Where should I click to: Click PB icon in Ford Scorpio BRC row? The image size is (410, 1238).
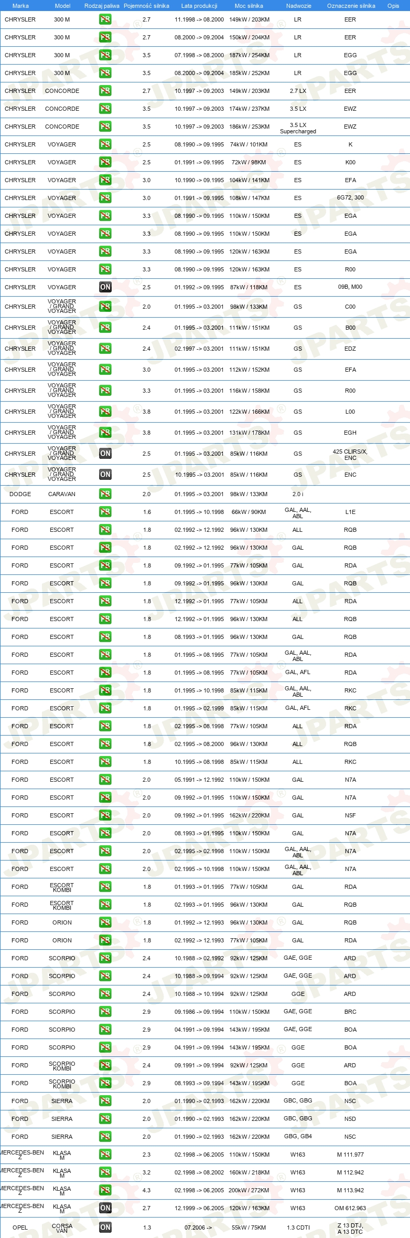pyautogui.click(x=105, y=1012)
